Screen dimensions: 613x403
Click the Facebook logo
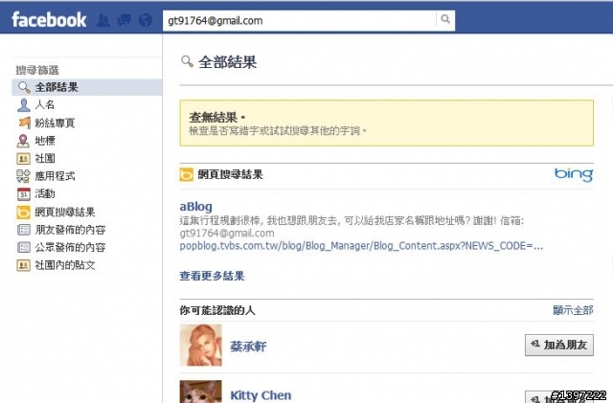coord(49,19)
